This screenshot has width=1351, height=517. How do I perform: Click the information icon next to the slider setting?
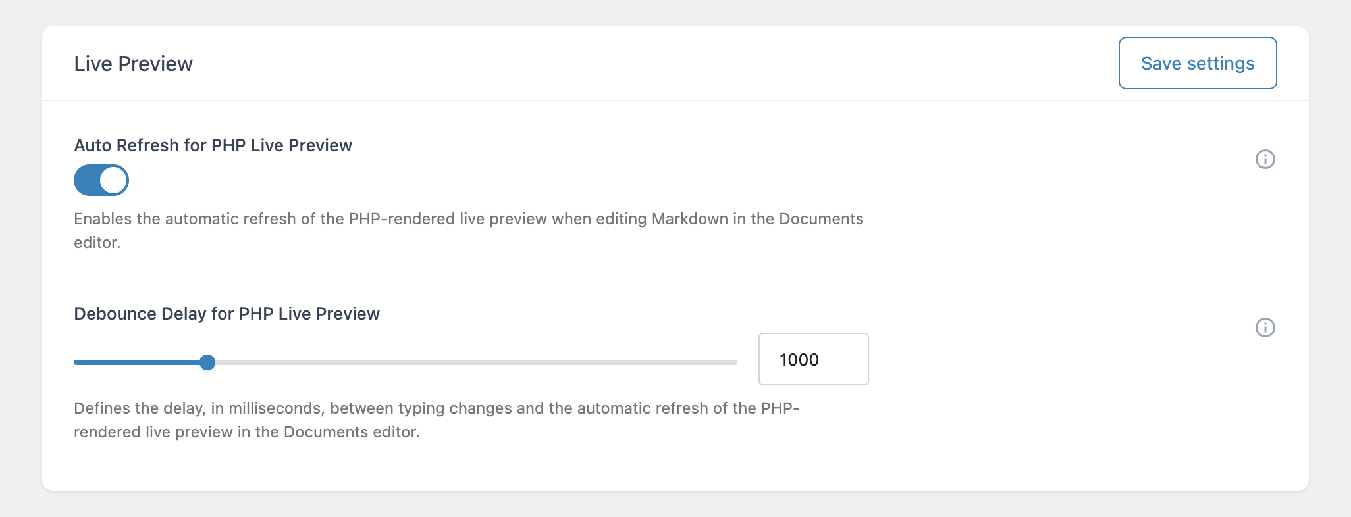click(1265, 327)
